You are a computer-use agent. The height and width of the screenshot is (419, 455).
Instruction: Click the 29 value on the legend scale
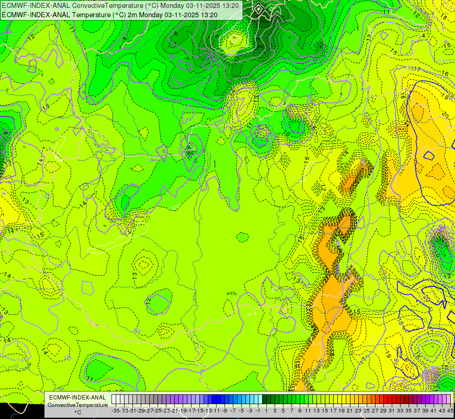(x=383, y=411)
